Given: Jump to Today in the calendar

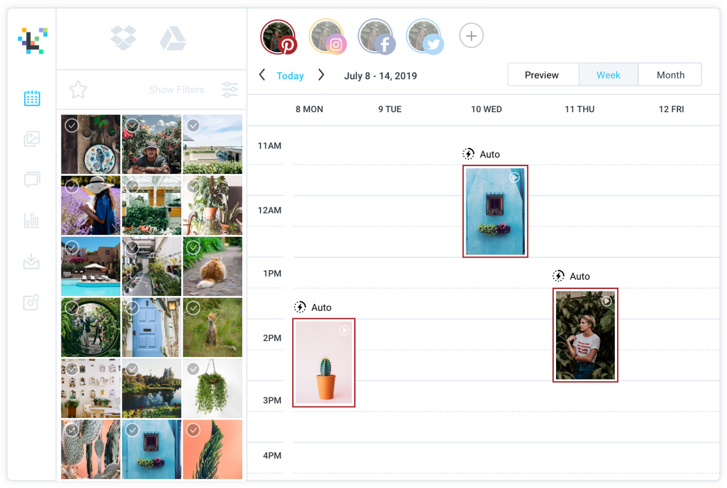Looking at the screenshot, I should (290, 76).
